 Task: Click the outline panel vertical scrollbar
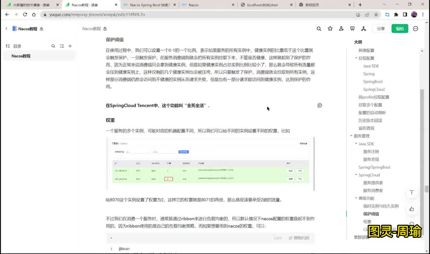pyautogui.click(x=422, y=163)
